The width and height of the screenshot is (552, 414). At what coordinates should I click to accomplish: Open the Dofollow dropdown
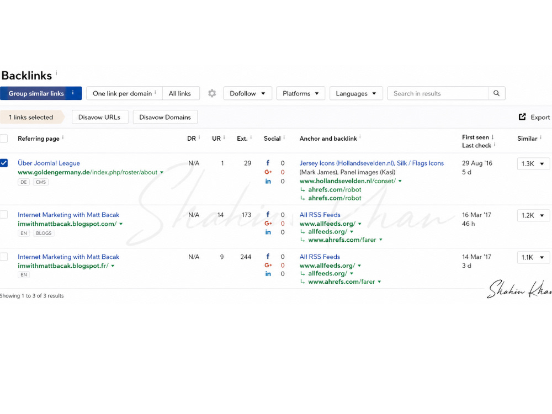(247, 93)
